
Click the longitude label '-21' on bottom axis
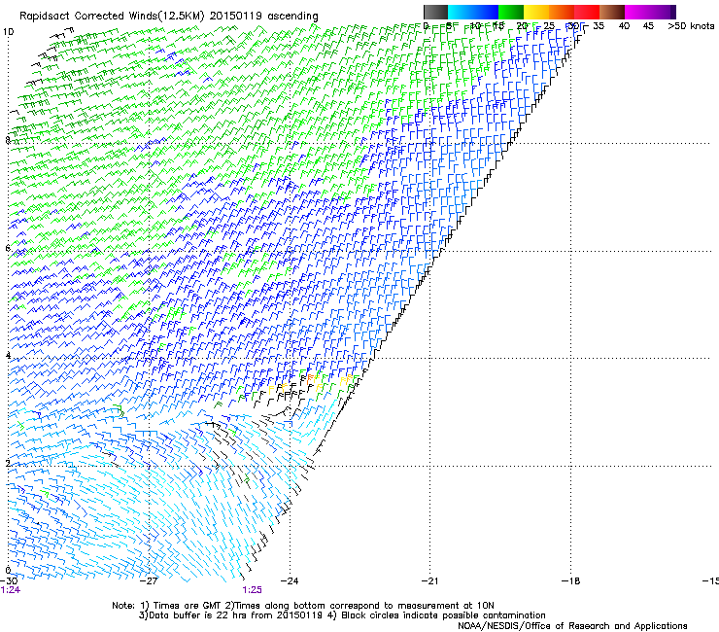coord(429,581)
